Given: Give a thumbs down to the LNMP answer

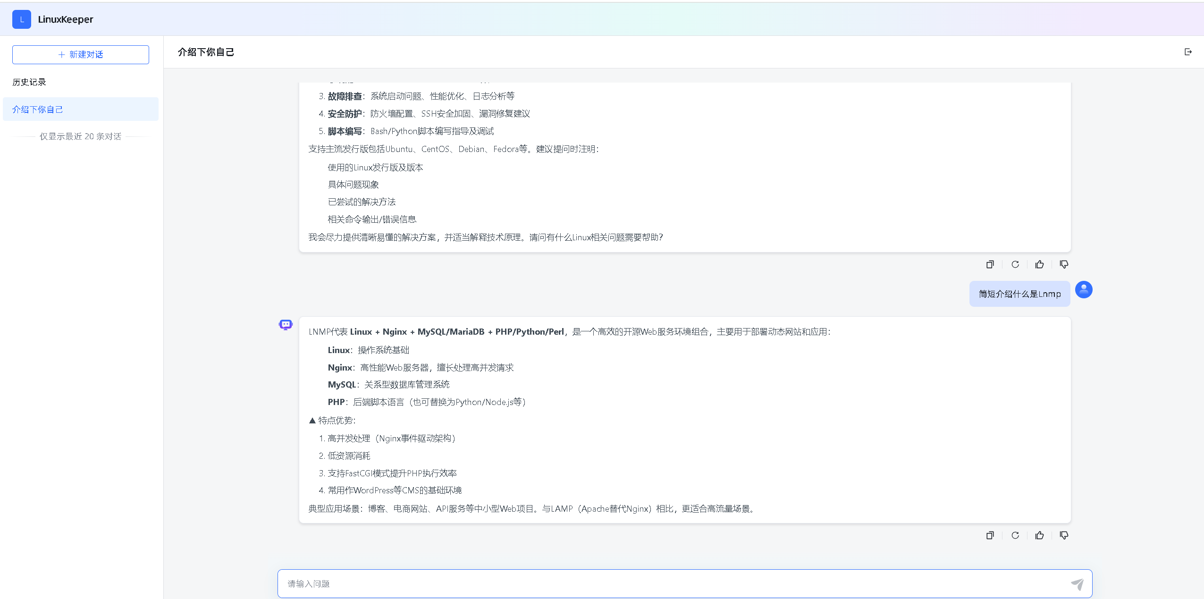Looking at the screenshot, I should tap(1064, 535).
